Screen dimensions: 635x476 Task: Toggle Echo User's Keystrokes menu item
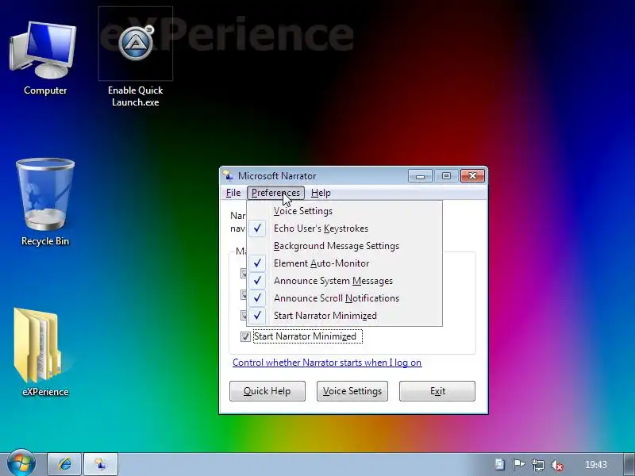[x=344, y=228]
